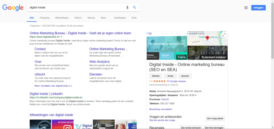Click the Google logo

[x=13, y=7]
